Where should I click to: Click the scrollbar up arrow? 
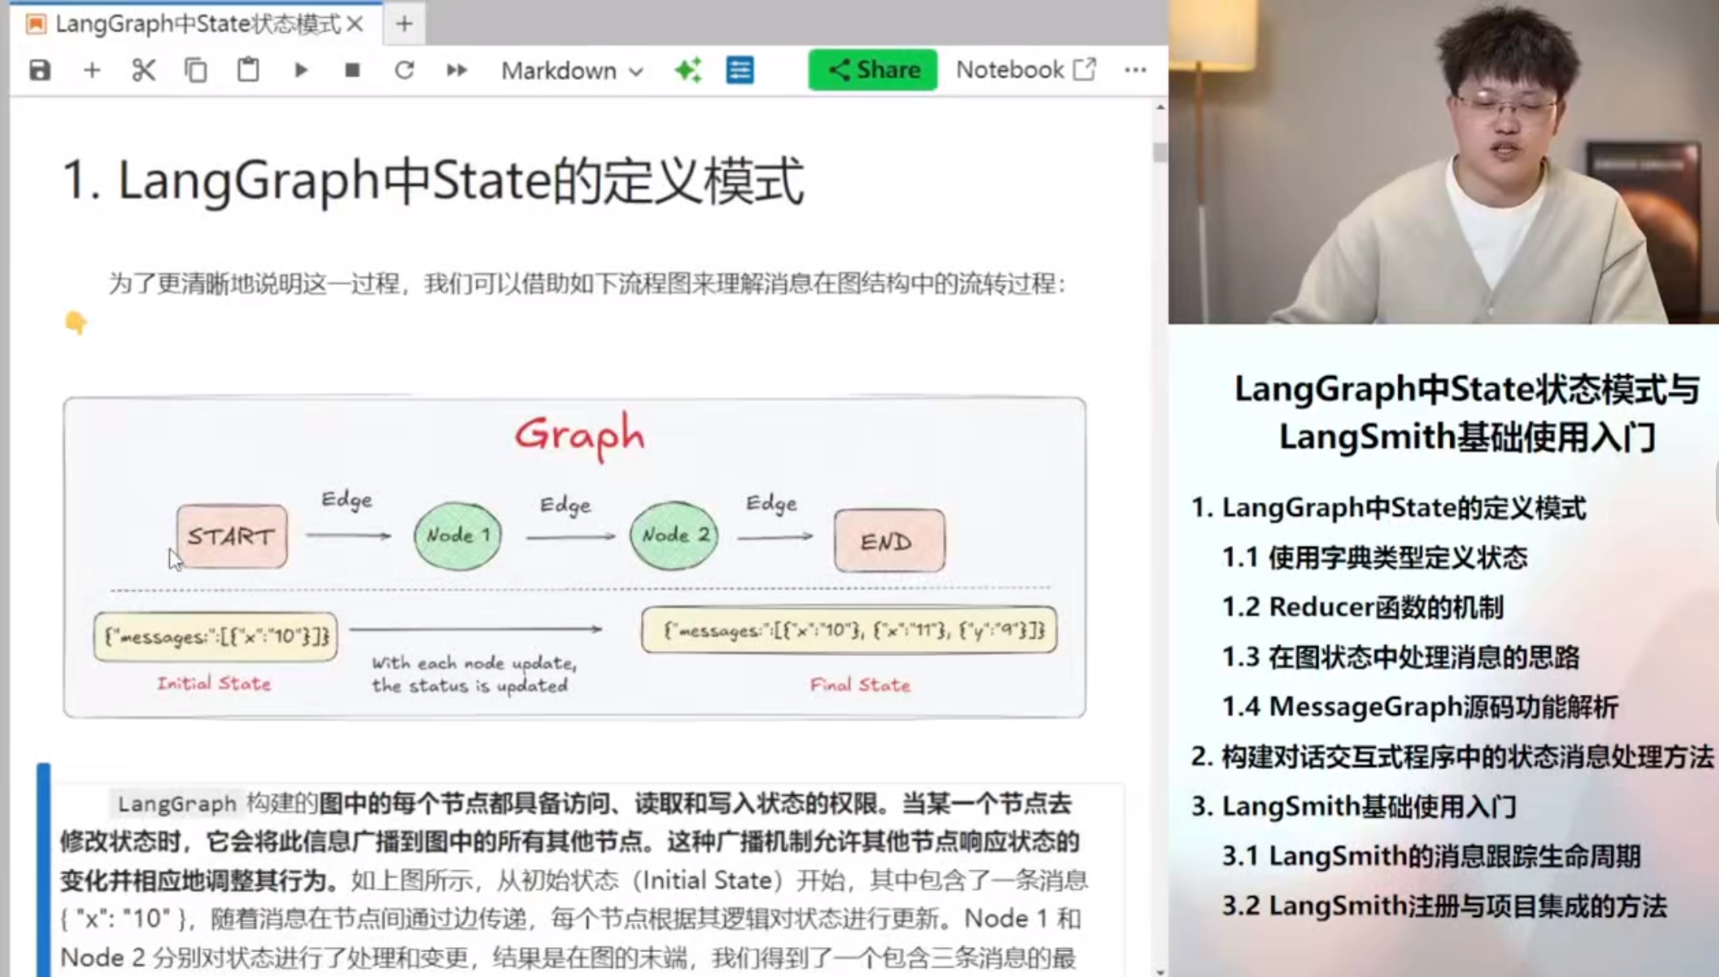(x=1161, y=107)
